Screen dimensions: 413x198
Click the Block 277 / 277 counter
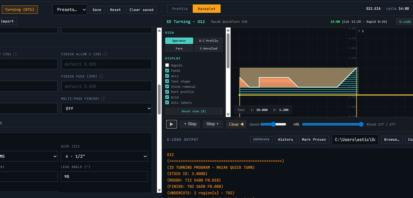click(x=381, y=124)
